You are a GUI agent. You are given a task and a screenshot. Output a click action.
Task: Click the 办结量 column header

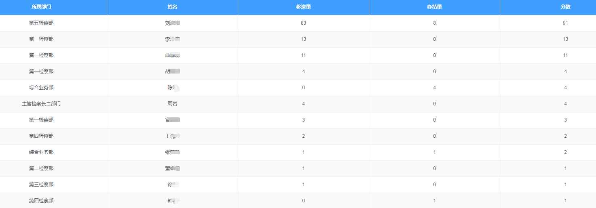tap(434, 7)
